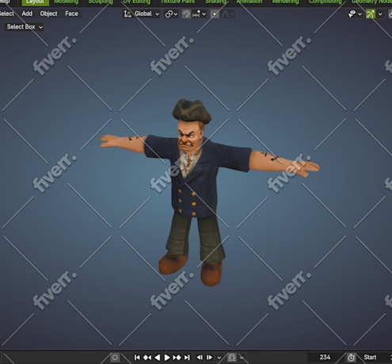Open the Global orientation dropdown
The image size is (392, 364).
pos(147,14)
